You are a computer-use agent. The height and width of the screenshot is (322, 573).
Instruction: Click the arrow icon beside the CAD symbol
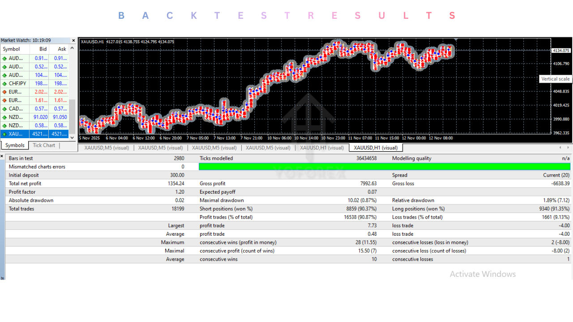(4, 109)
